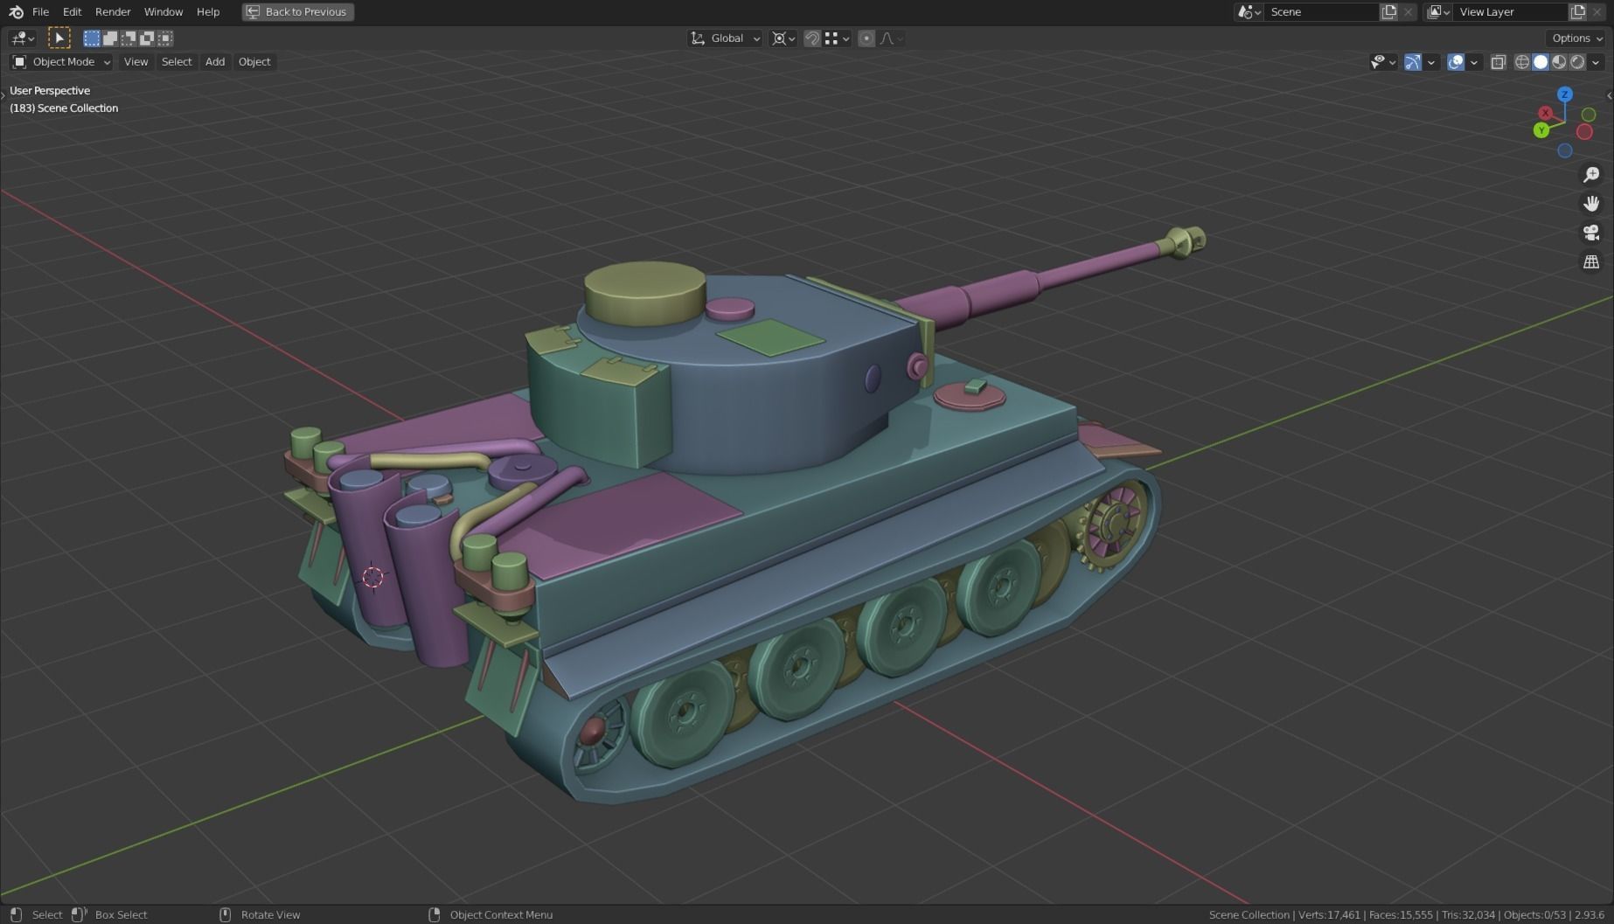Screen dimensions: 1614x924
Task: Open the view layer browse dropdown icon
Action: point(1438,12)
